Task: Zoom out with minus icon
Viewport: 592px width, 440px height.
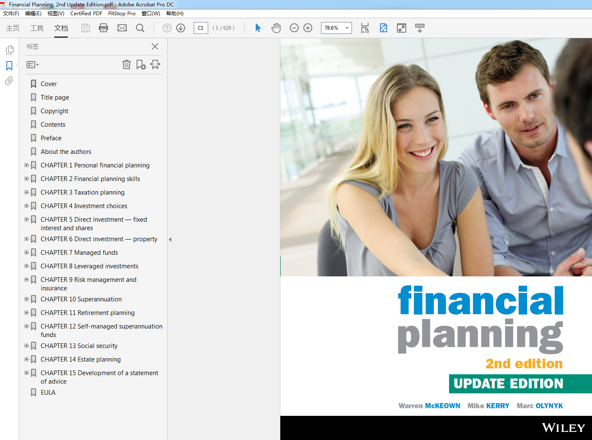Action: click(294, 28)
